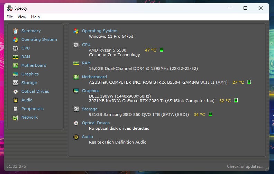This screenshot has height=174, width=274.
Task: Click the RAM icon in summary panel
Action: [x=76, y=63]
